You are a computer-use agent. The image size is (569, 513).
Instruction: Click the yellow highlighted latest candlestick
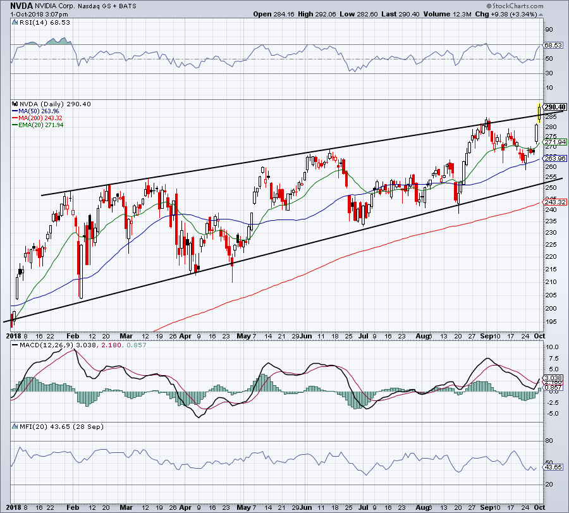coord(539,113)
